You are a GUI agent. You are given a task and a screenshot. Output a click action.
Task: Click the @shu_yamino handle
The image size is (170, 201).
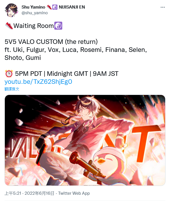click(34, 13)
